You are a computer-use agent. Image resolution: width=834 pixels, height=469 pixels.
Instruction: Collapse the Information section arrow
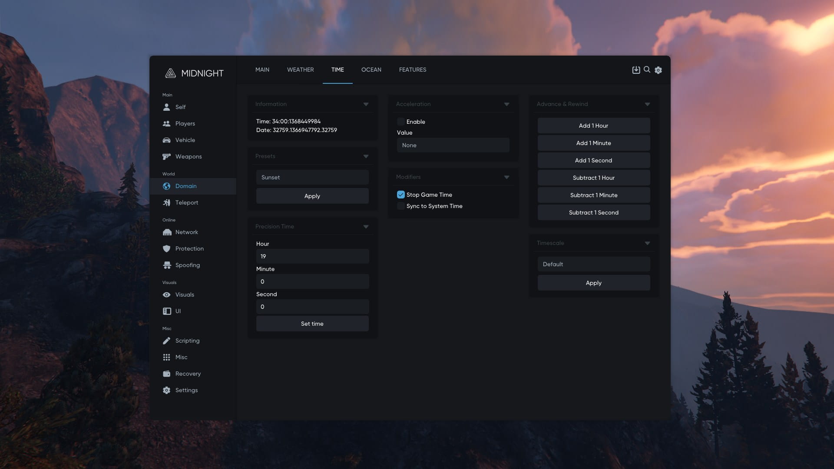(x=366, y=104)
